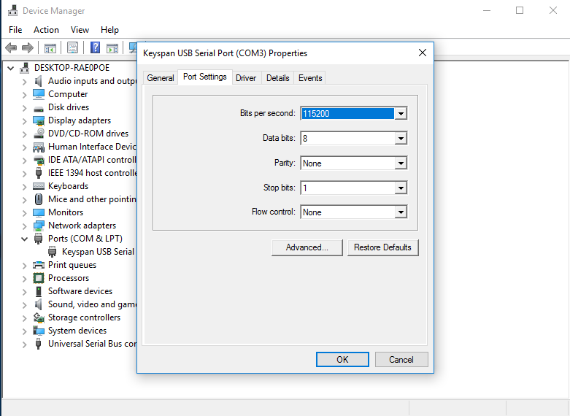This screenshot has width=570, height=416.
Task: Click the Properties toolbar icon
Action: (x=72, y=48)
